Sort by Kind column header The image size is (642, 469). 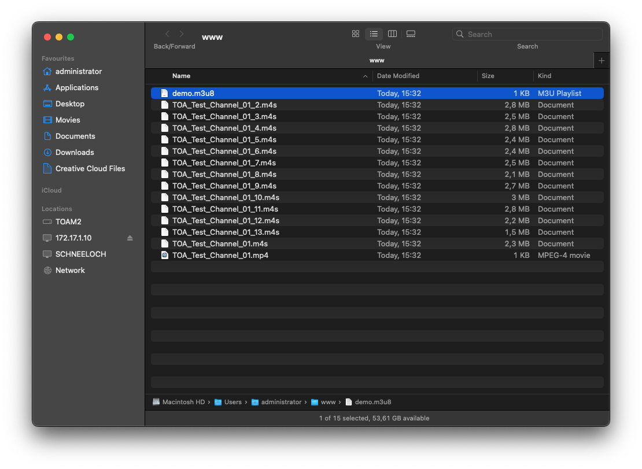(x=544, y=76)
